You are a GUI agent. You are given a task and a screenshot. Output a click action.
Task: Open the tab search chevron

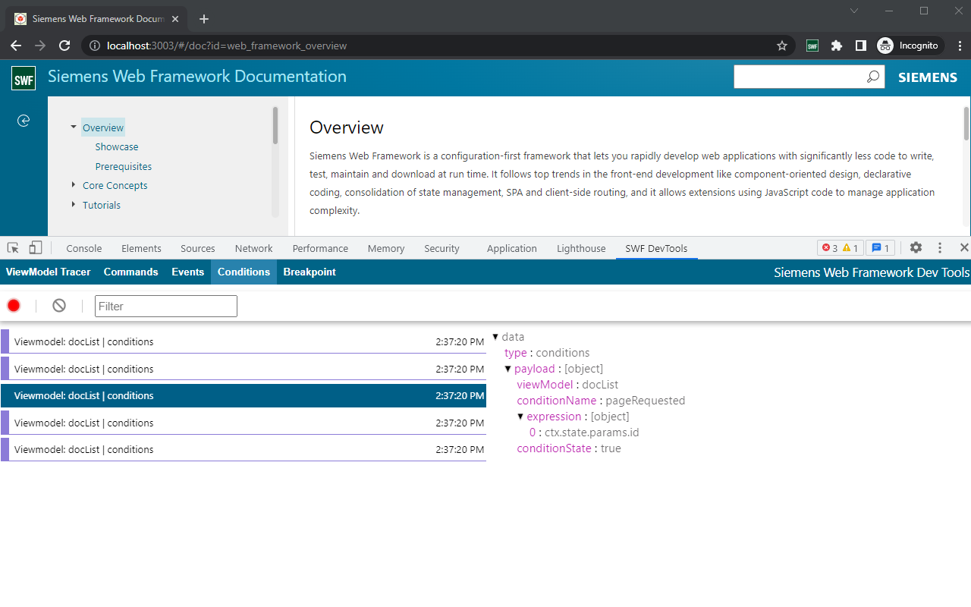pos(854,11)
